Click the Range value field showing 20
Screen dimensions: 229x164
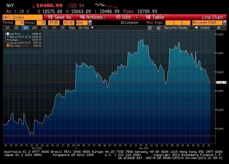[41, 23]
